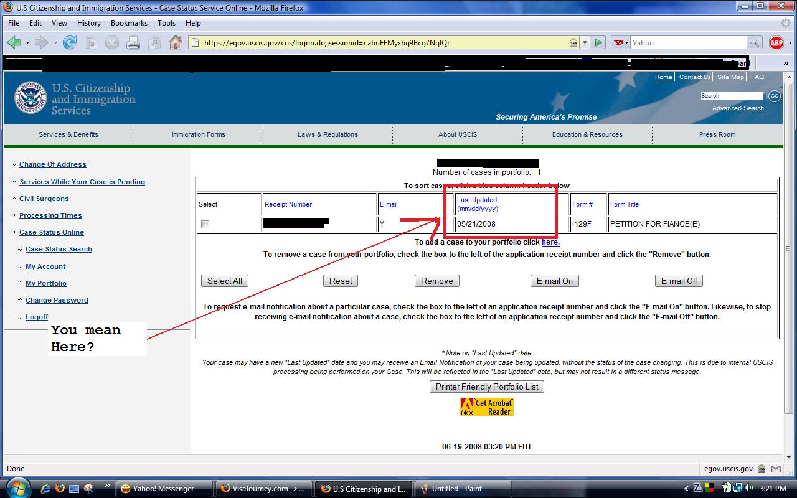Open Press Room navigation tab
797x498 pixels.
pyautogui.click(x=717, y=134)
